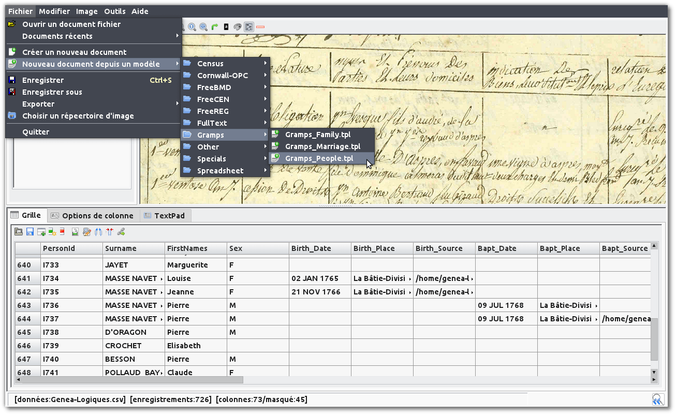Click the blue arrows expand columns icon
The height and width of the screenshot is (415, 676).
(98, 232)
